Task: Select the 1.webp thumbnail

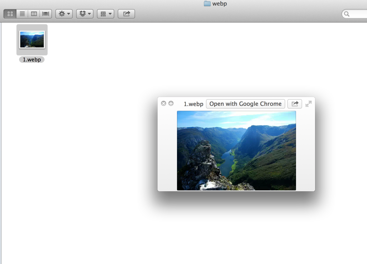Action: pyautogui.click(x=32, y=39)
